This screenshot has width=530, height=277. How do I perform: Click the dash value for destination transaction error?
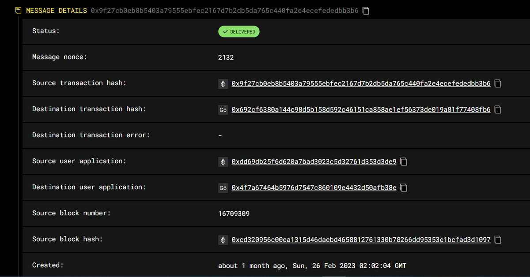220,135
